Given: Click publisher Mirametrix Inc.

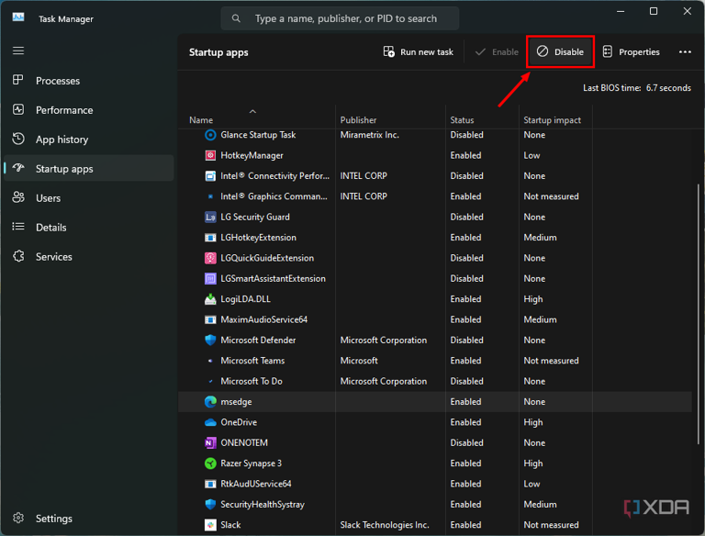Looking at the screenshot, I should tap(370, 135).
